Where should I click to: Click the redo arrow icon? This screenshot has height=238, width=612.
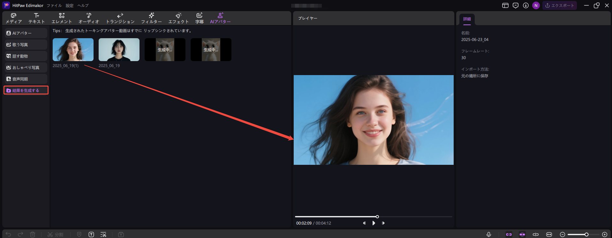20,234
